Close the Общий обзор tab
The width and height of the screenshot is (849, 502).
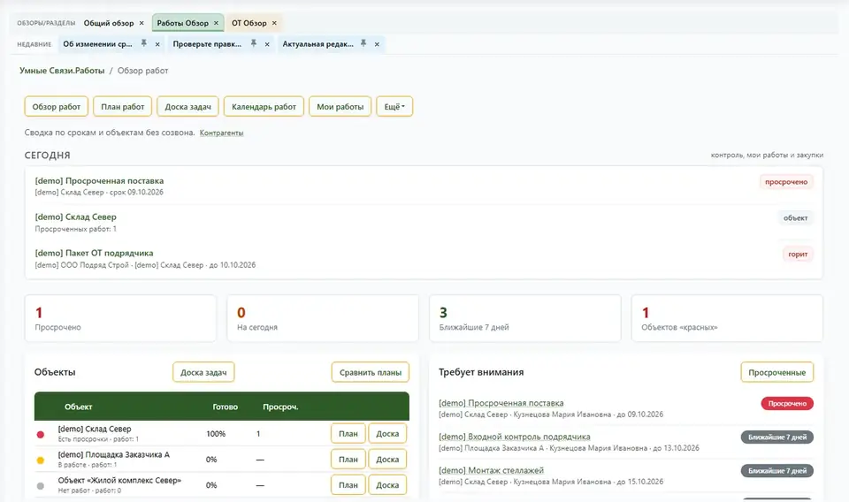pyautogui.click(x=141, y=23)
